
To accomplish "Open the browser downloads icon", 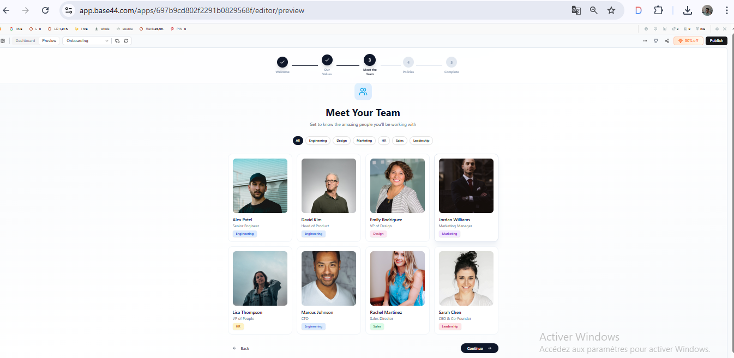I will point(688,10).
